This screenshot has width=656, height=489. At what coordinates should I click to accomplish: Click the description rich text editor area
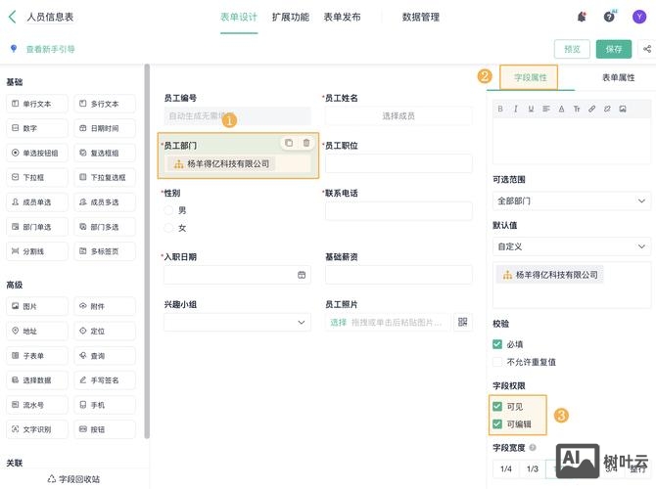(x=572, y=141)
